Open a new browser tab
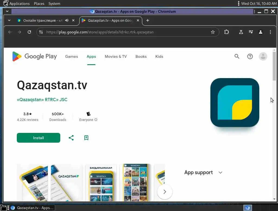The height and width of the screenshot is (211, 278). [147, 20]
